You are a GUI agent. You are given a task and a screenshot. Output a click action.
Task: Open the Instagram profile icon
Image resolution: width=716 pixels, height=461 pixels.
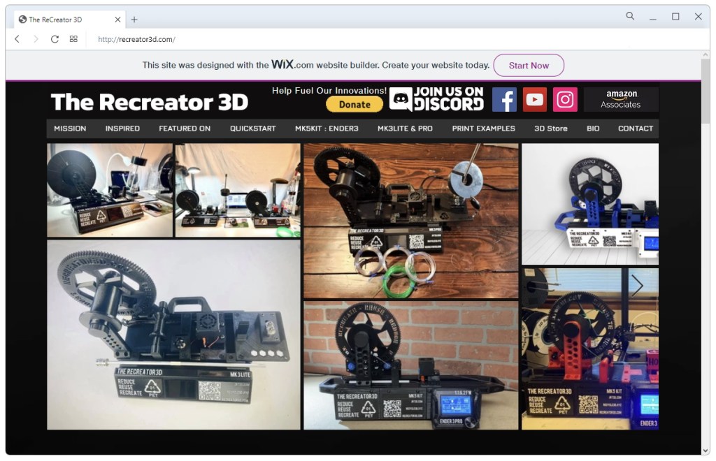point(565,99)
